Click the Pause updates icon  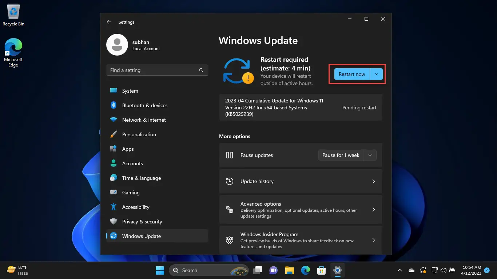[x=230, y=155]
